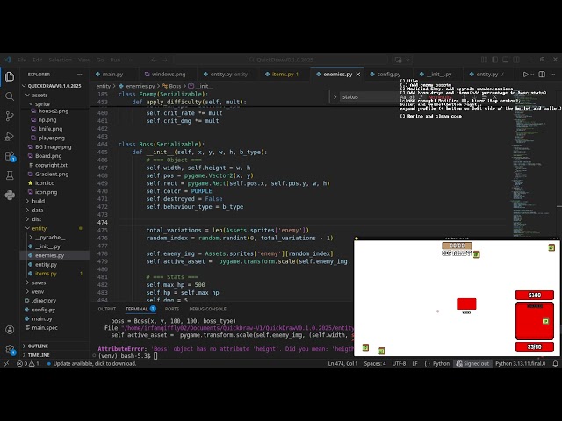Click the red rectangle in game window

click(x=466, y=303)
